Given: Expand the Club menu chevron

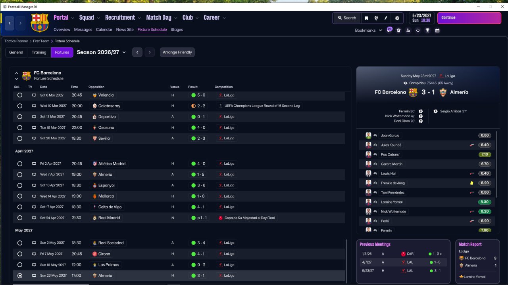Looking at the screenshot, I should (197, 18).
